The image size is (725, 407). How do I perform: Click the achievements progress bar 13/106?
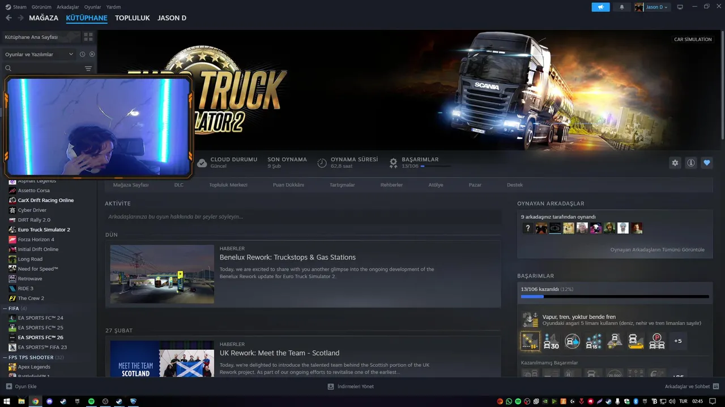point(615,296)
